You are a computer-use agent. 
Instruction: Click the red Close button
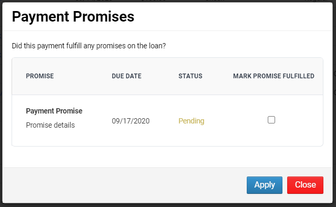point(305,185)
